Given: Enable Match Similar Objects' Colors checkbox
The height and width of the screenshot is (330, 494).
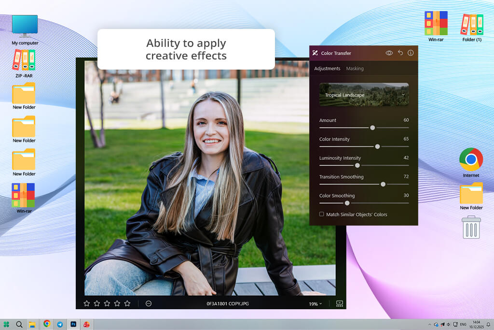Looking at the screenshot, I should pyautogui.click(x=322, y=214).
